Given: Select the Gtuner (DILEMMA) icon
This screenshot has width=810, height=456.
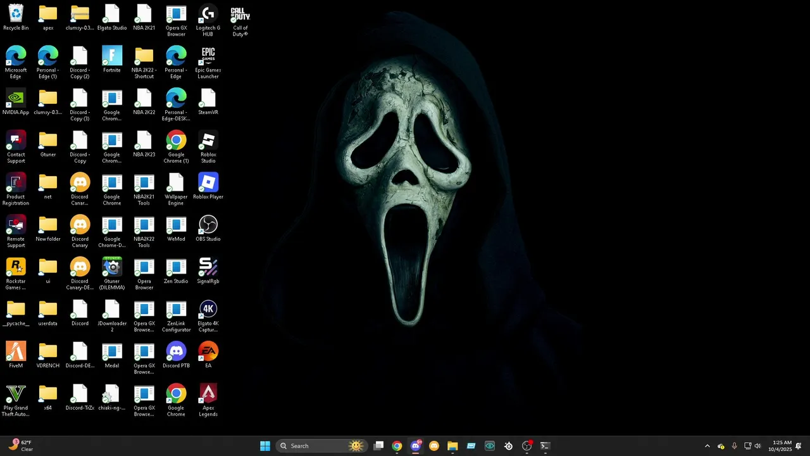Looking at the screenshot, I should pos(112,274).
